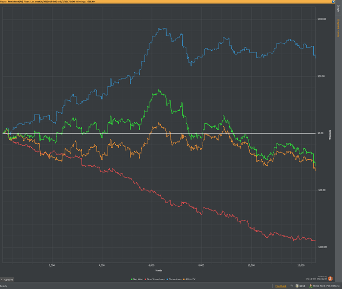Click the Hands axis label below the chart

tap(159, 270)
